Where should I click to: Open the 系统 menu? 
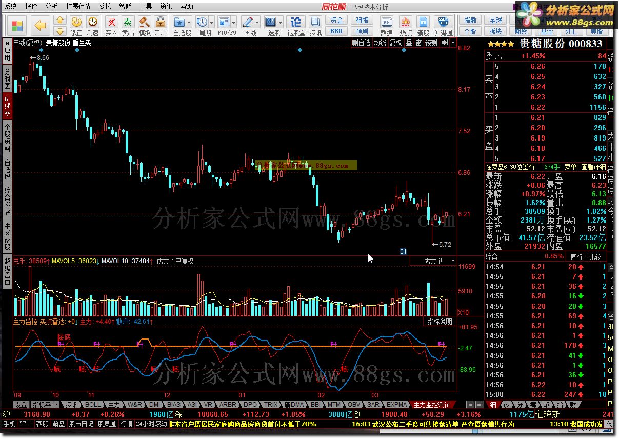[x=11, y=7]
